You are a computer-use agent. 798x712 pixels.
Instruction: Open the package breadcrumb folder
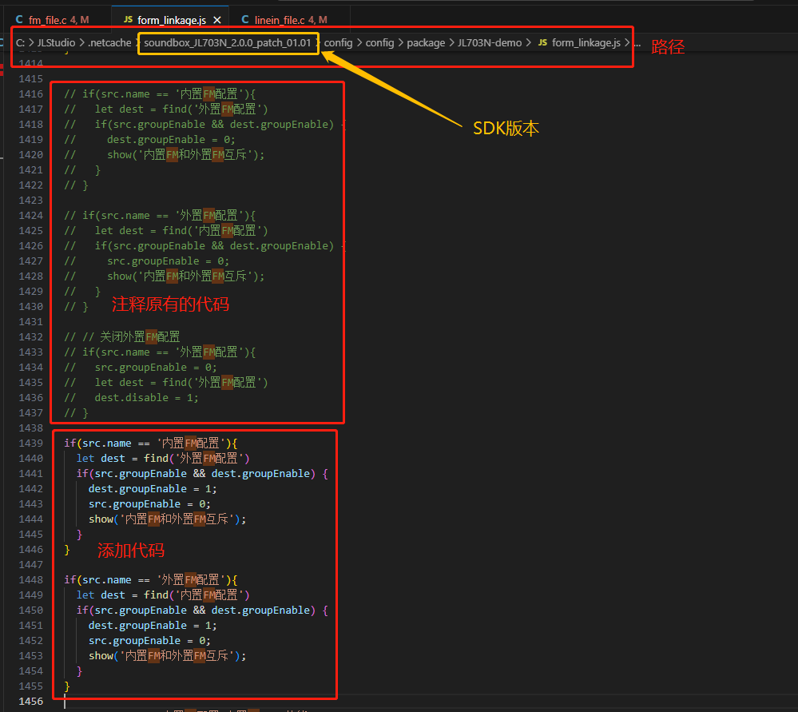click(x=426, y=43)
